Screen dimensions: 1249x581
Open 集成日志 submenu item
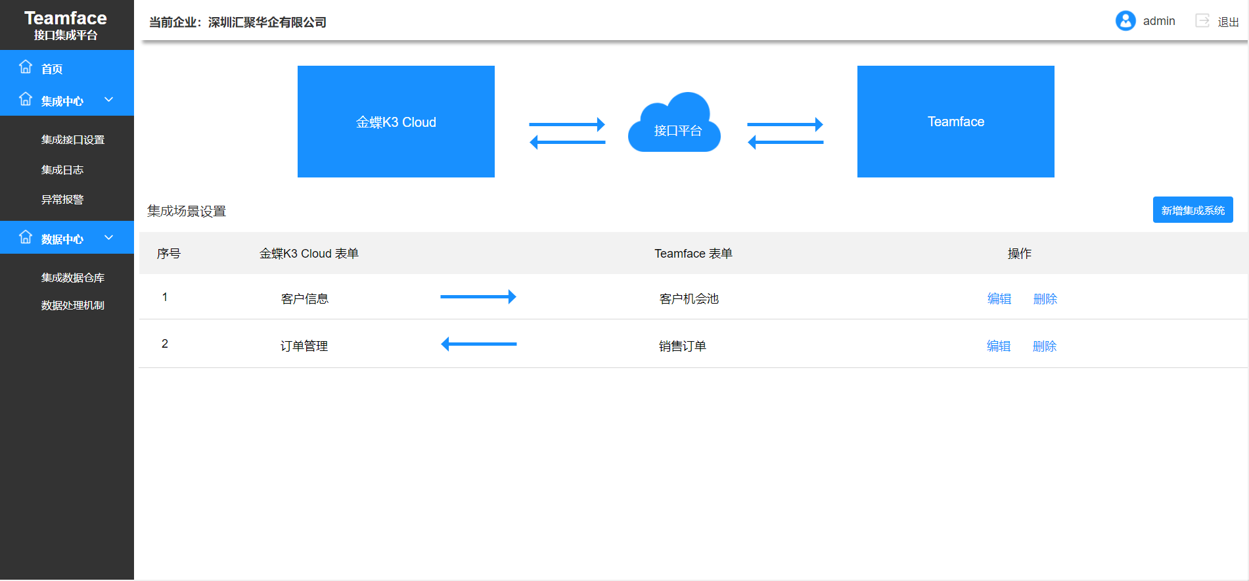[62, 170]
